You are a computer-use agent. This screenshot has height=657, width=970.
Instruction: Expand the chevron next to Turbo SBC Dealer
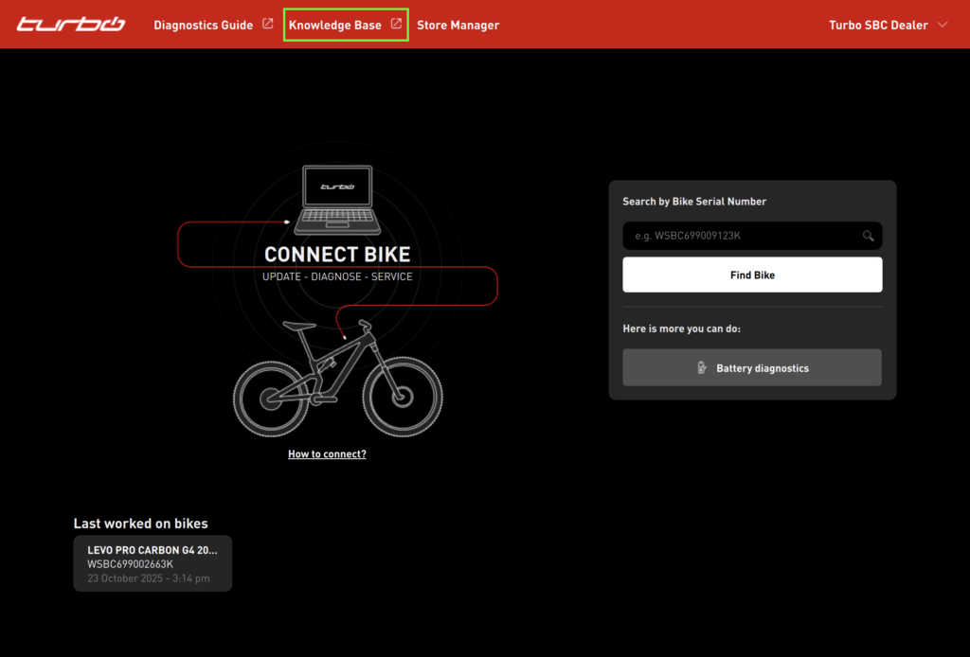click(943, 25)
